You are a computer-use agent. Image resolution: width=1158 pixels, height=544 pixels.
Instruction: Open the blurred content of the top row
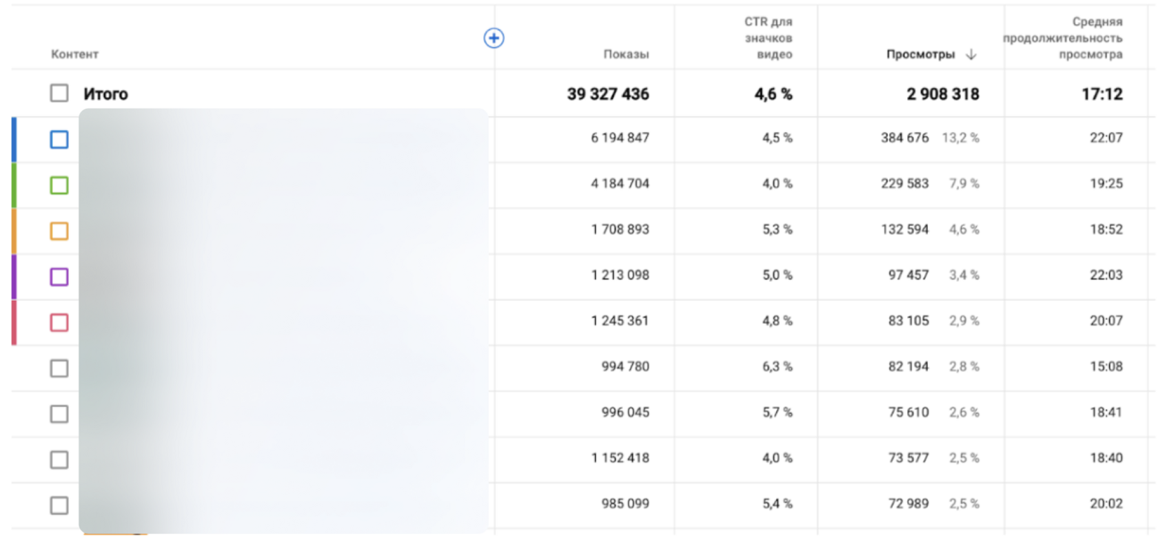[283, 139]
